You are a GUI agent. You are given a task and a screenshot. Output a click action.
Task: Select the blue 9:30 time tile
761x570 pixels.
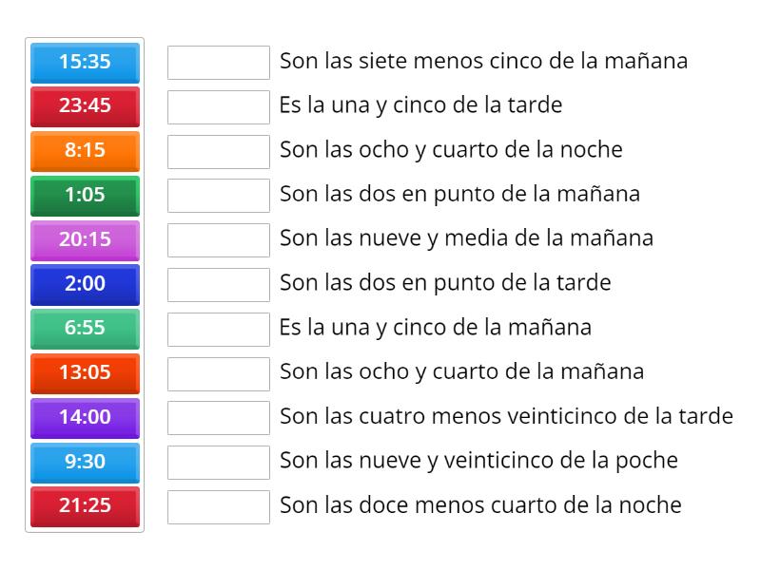coord(85,463)
